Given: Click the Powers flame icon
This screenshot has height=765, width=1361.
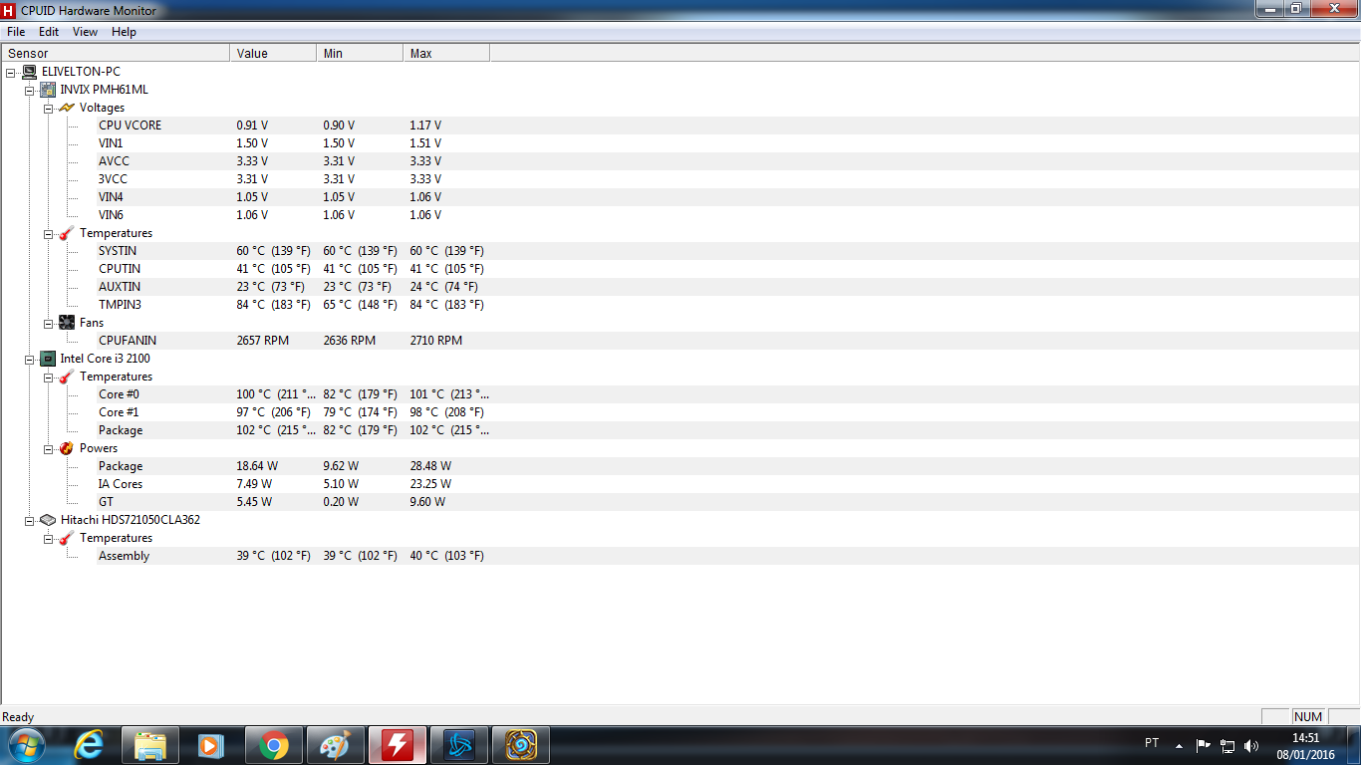Looking at the screenshot, I should pos(67,448).
